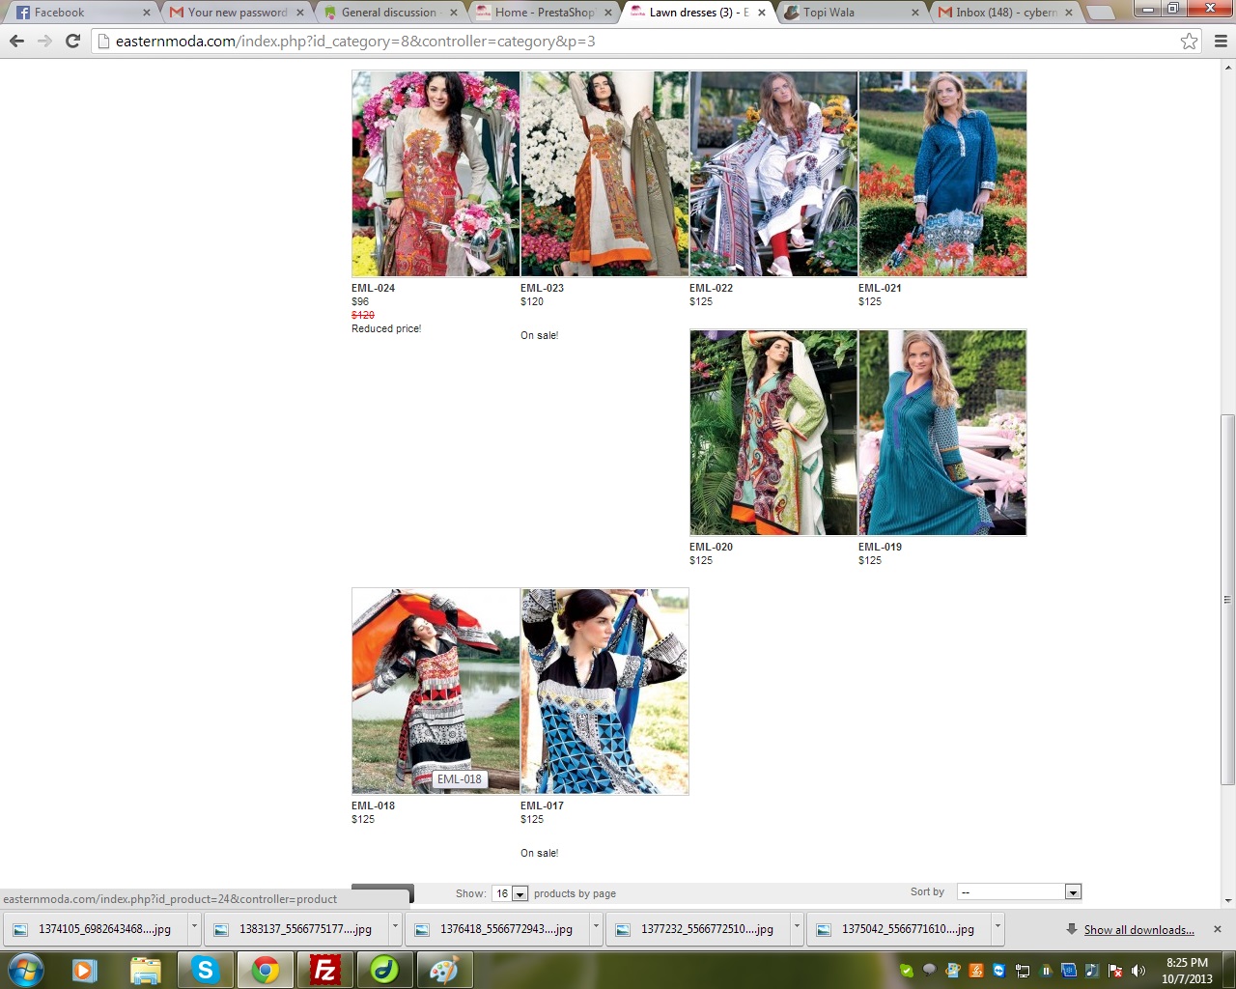The height and width of the screenshot is (989, 1236).
Task: Expand options for download 1383137_5566775177 jpg
Action: [395, 929]
